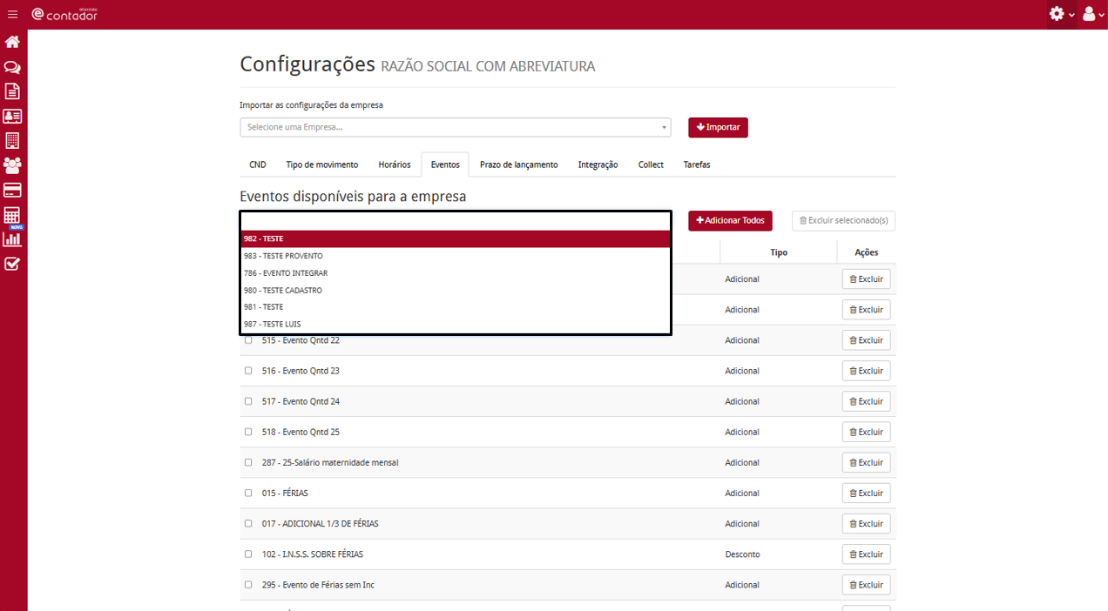Open the hamburger menu at top left
Screen dimensions: 1108x611
tap(12, 14)
